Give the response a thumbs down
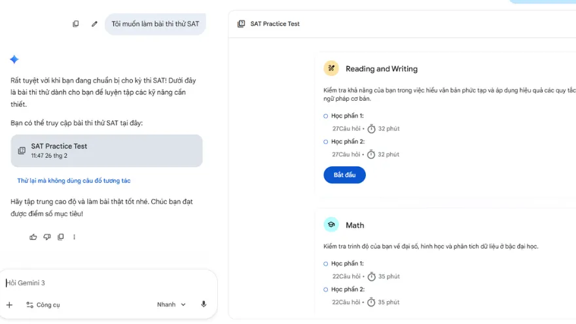 47,237
